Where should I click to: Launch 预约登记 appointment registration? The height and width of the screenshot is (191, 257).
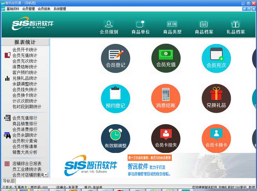[115, 99]
